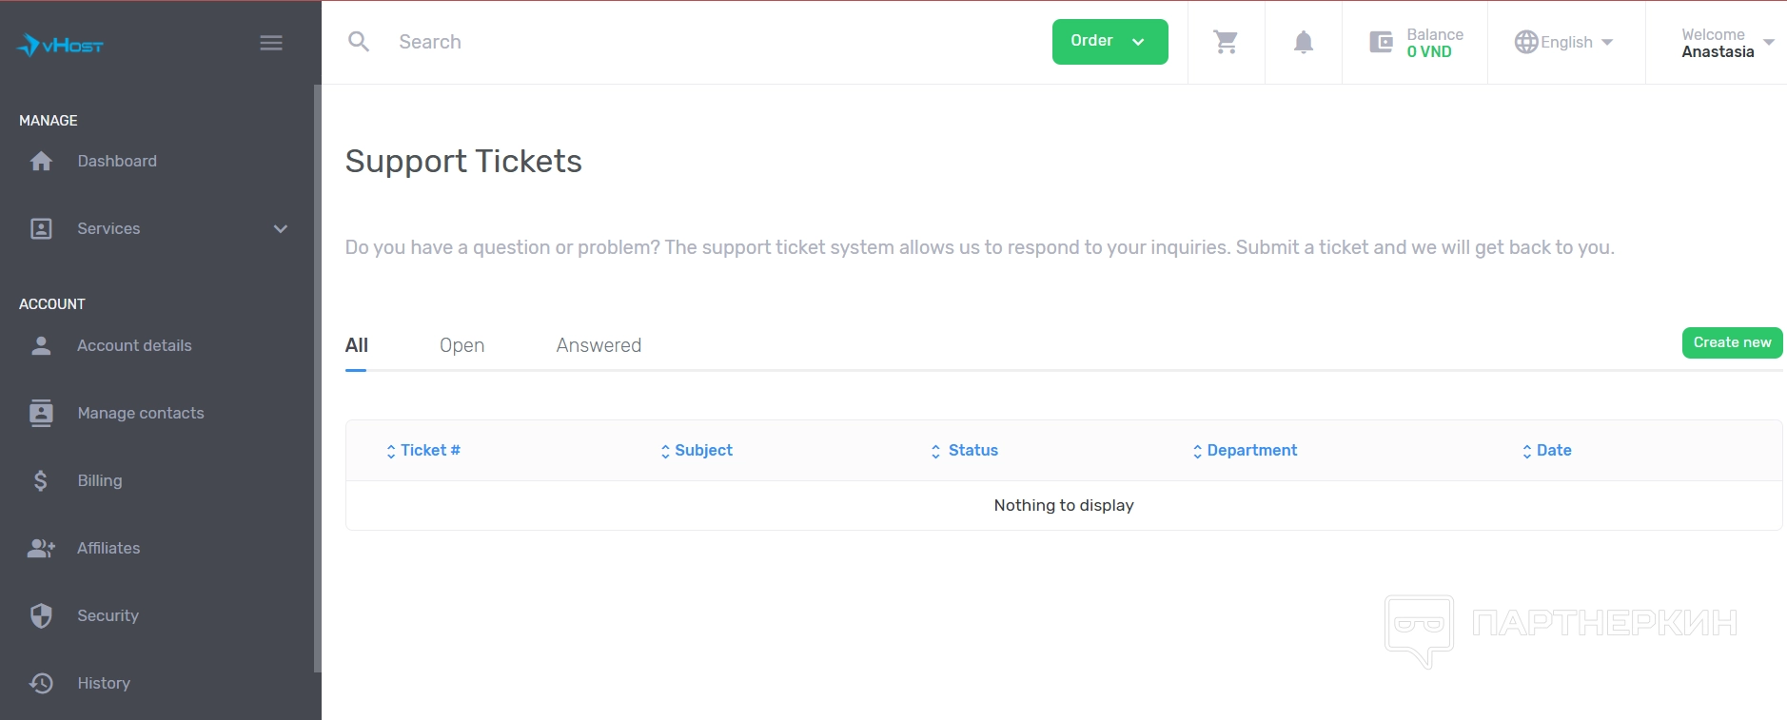Click the vHost logo
Screen dimensions: 1787x720
(x=60, y=45)
